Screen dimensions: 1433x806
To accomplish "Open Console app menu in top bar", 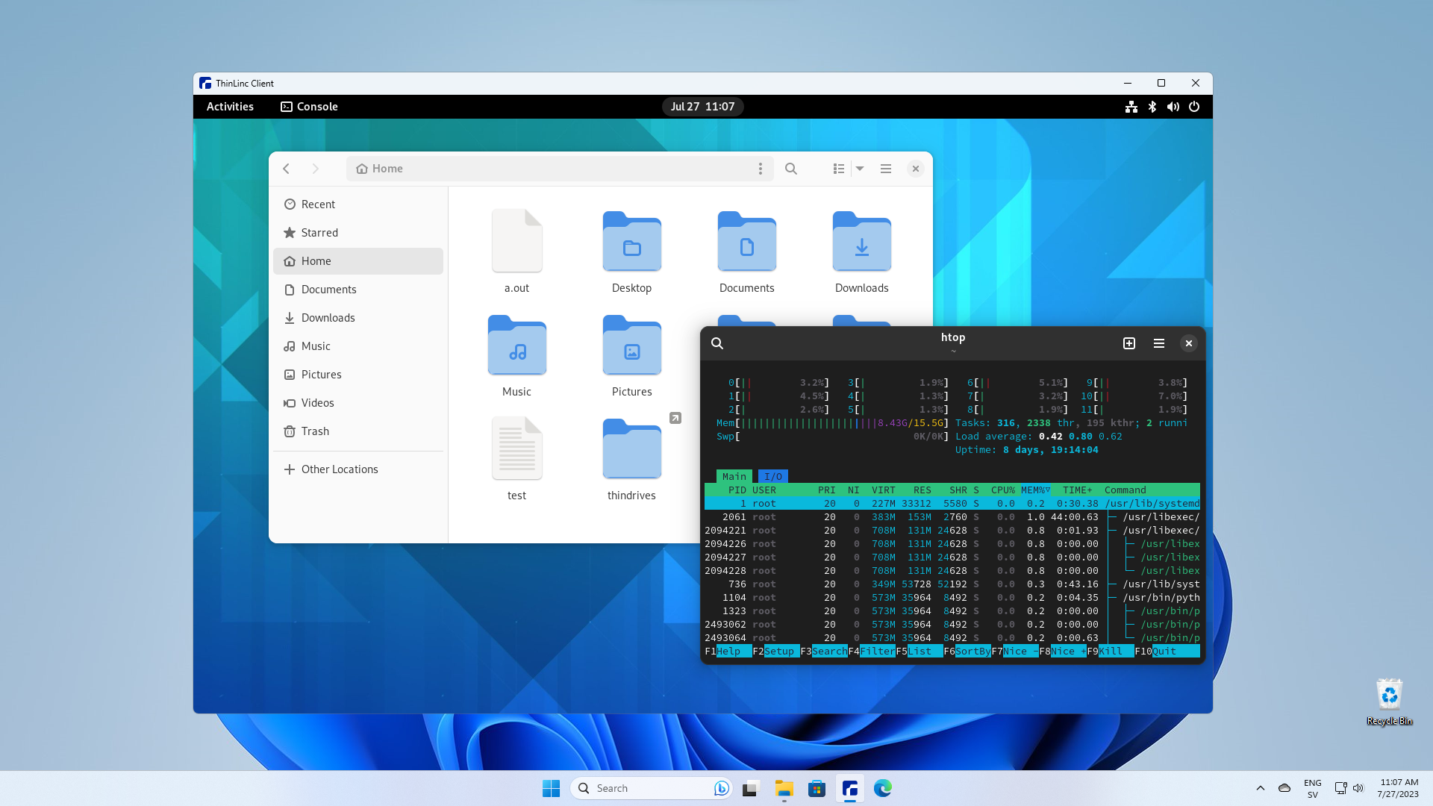I will click(x=309, y=107).
